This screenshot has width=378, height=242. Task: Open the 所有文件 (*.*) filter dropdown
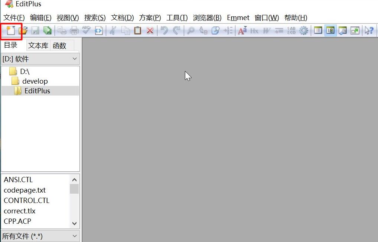[x=40, y=236]
